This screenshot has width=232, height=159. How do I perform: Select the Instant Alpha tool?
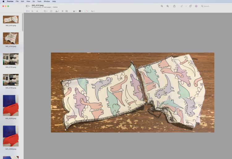32,11
